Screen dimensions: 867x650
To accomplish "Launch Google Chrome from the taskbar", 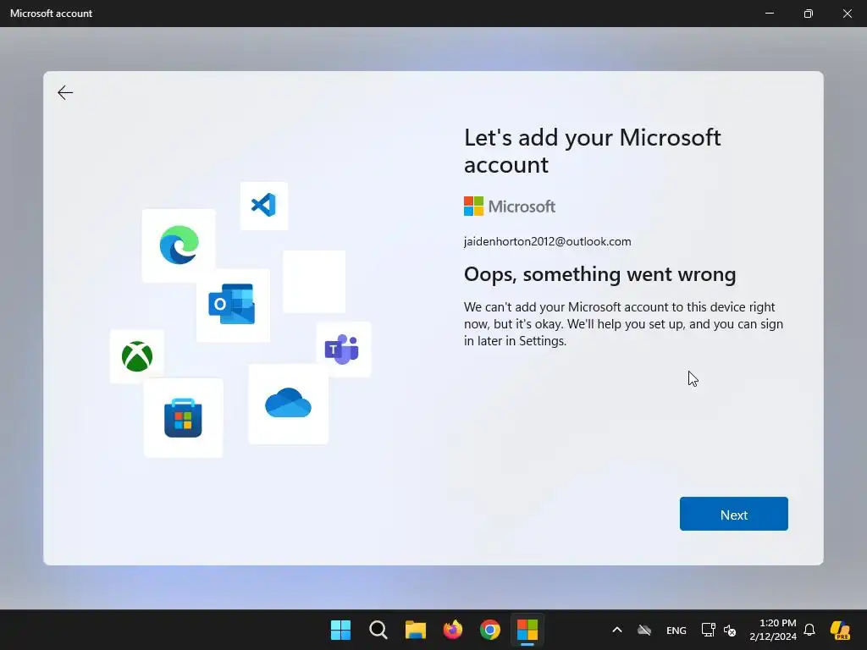I will click(490, 630).
